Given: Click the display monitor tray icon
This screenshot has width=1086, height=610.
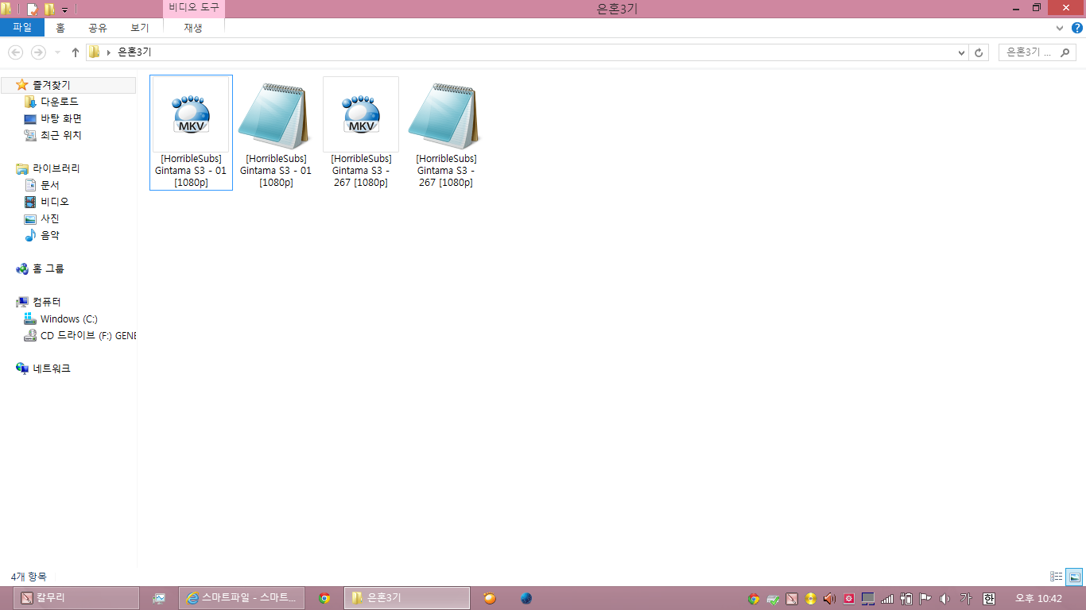Looking at the screenshot, I should 868,599.
